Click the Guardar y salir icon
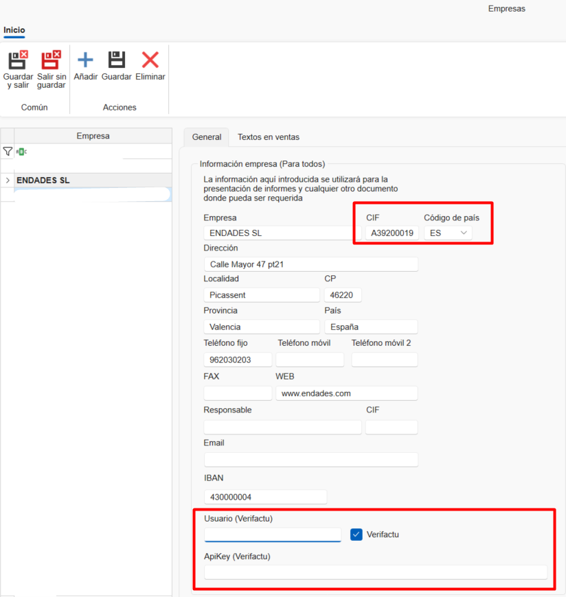This screenshot has width=566, height=597. click(18, 61)
